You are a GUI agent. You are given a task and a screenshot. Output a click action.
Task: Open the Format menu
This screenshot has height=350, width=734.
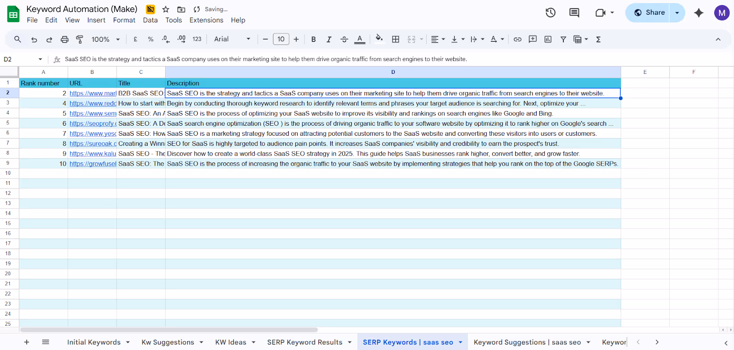pos(124,20)
